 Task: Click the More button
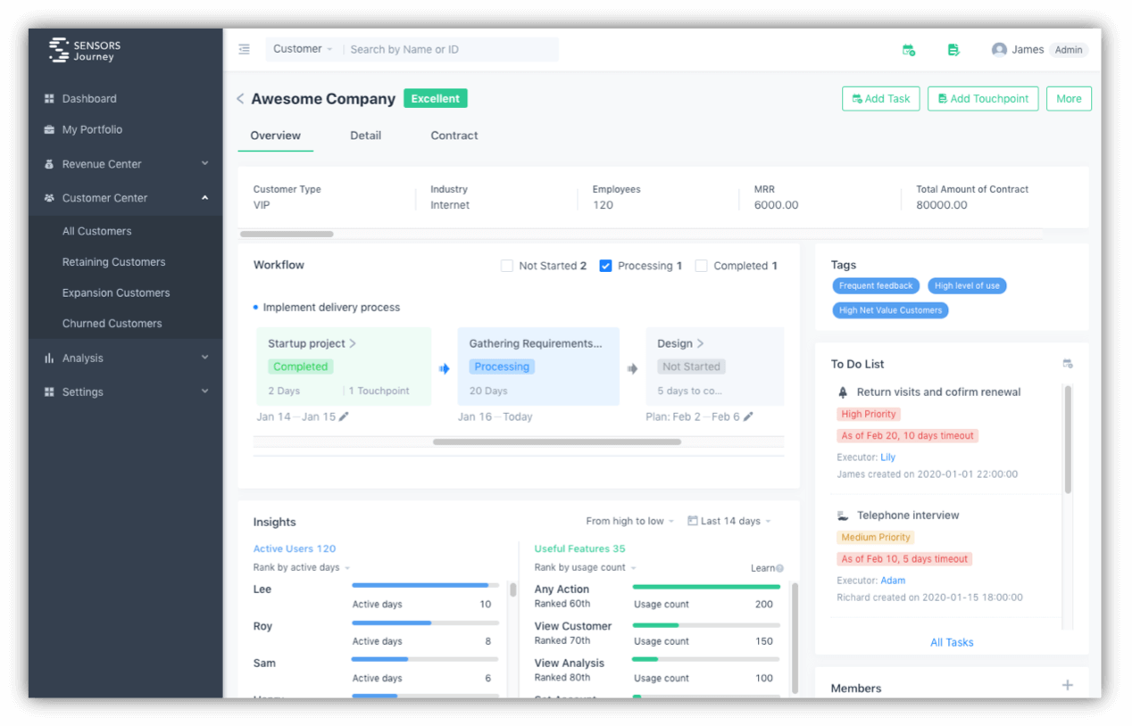(x=1069, y=99)
